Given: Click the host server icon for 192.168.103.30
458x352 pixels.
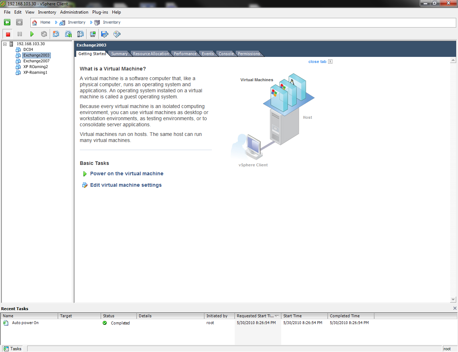Looking at the screenshot, I should [11, 44].
